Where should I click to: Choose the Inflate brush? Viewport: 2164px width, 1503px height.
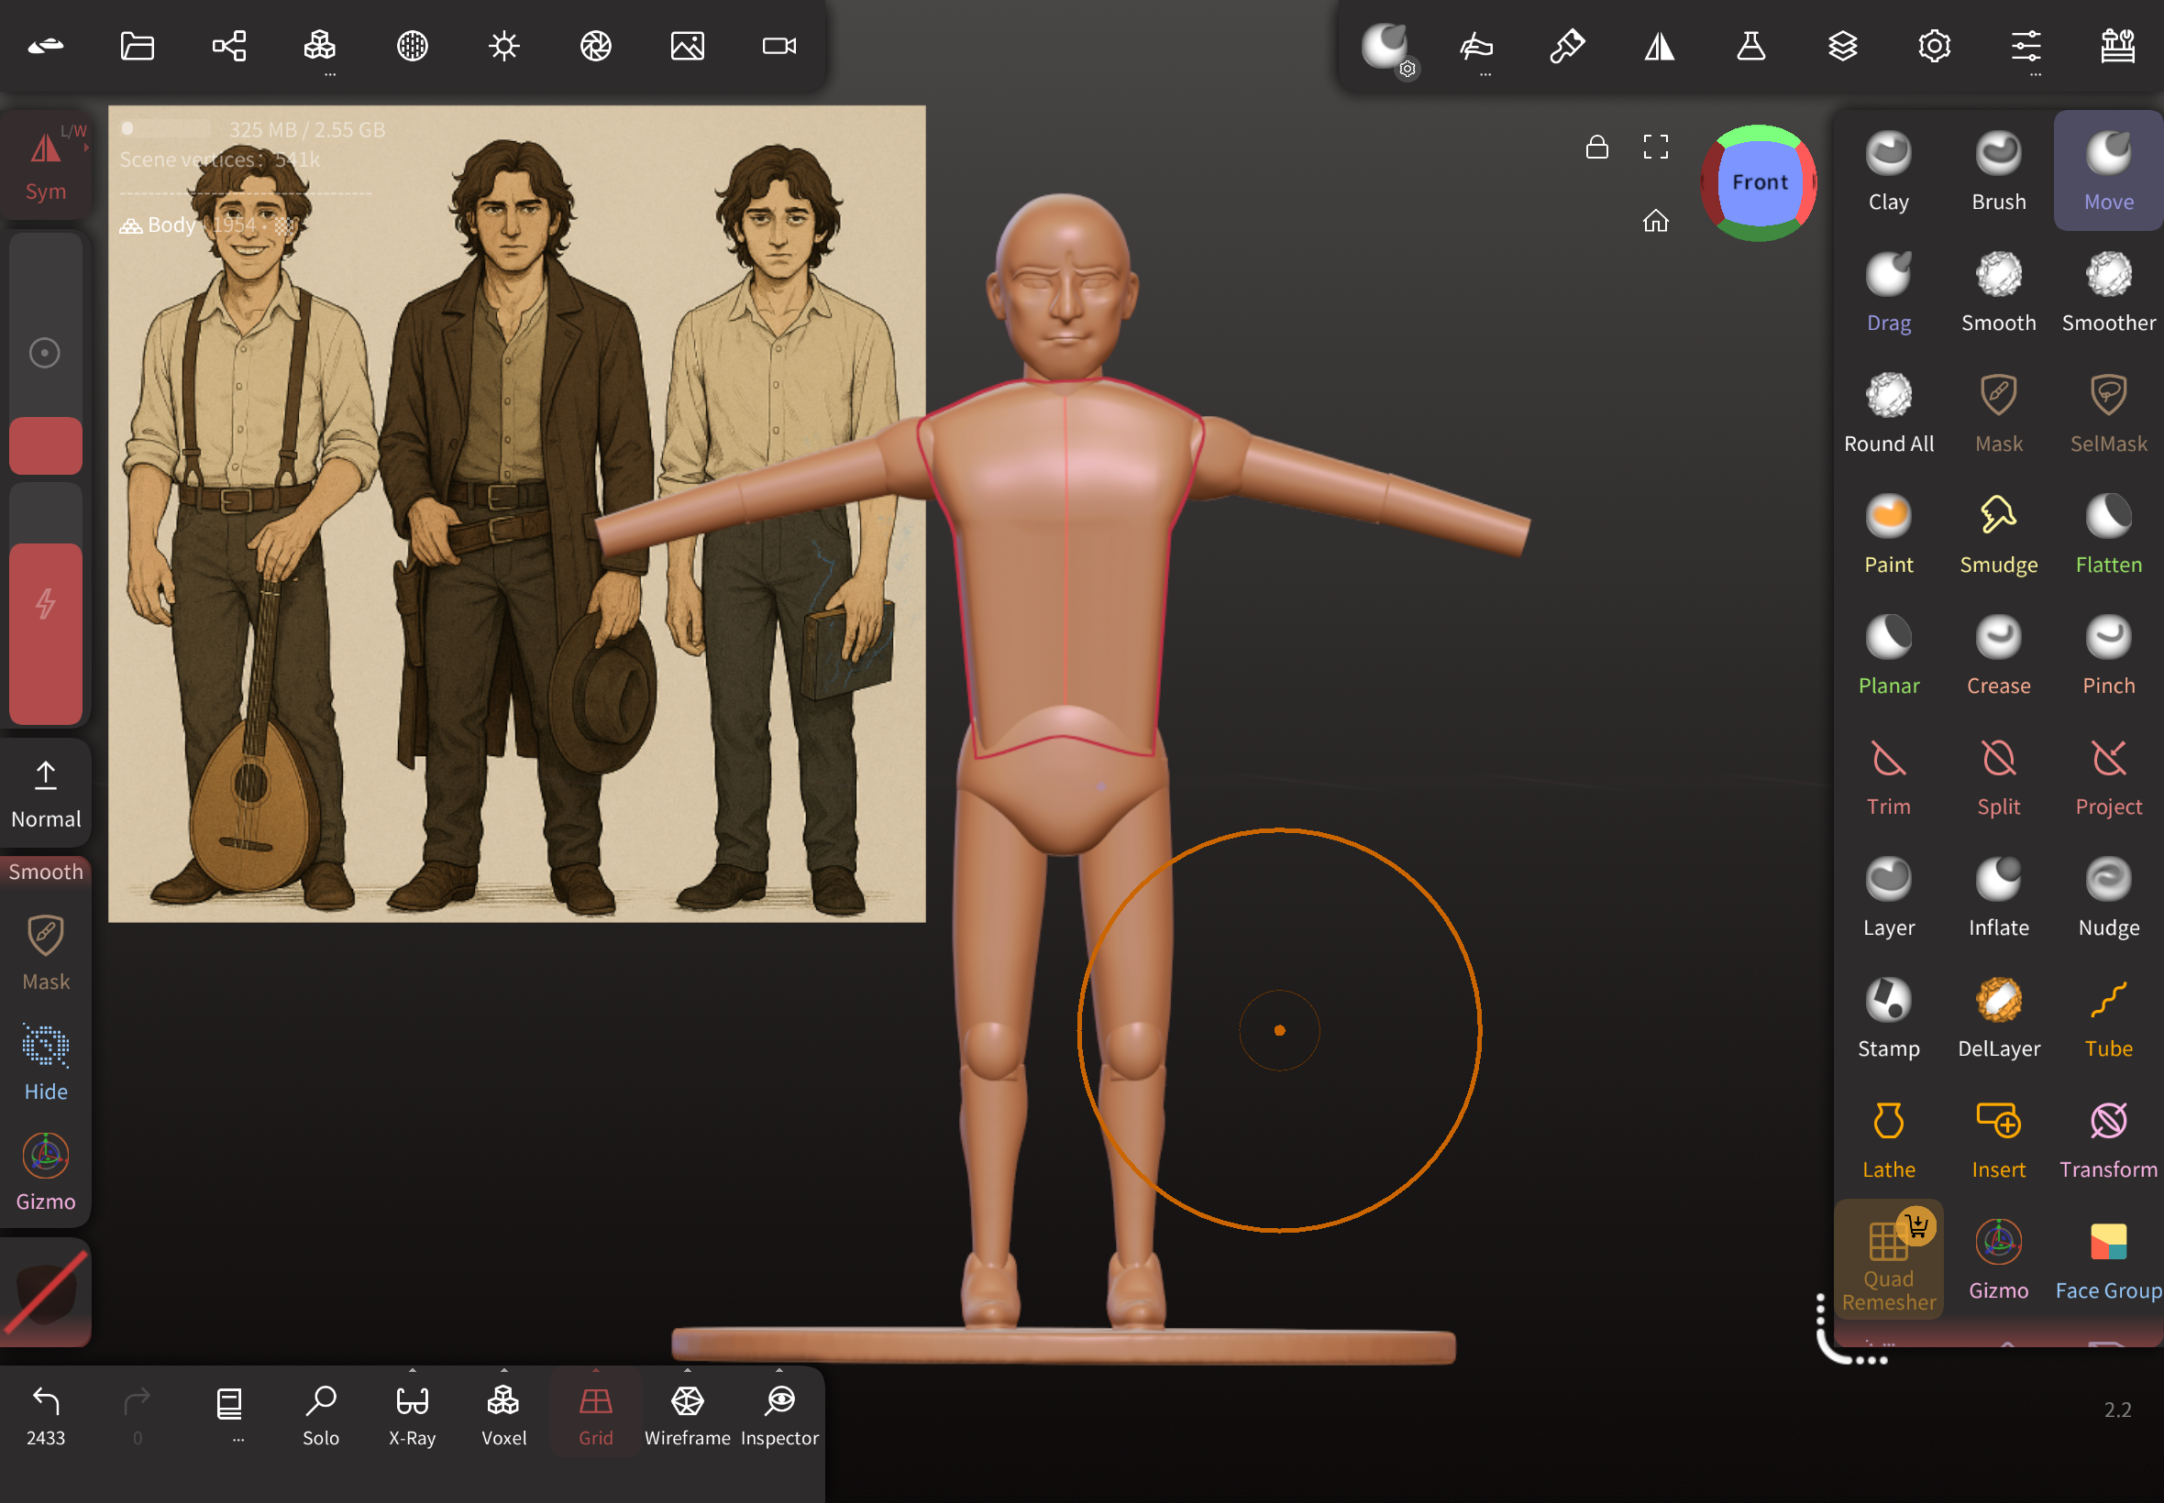tap(1997, 893)
